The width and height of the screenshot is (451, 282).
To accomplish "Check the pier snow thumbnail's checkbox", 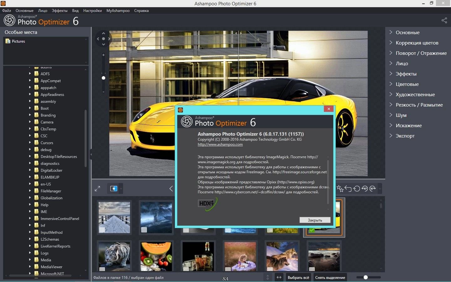I will coord(102,230).
